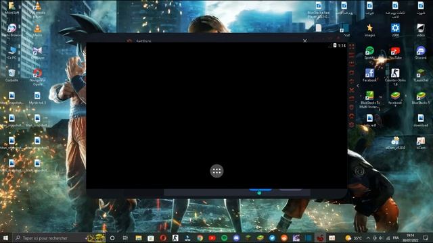This screenshot has height=243, width=433.
Task: Open the Ce PC desktop icon
Action: [x=12, y=53]
